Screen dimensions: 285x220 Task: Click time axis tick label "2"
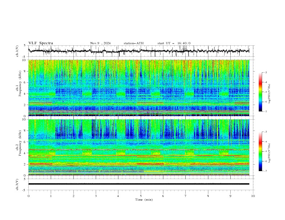tap(73, 196)
